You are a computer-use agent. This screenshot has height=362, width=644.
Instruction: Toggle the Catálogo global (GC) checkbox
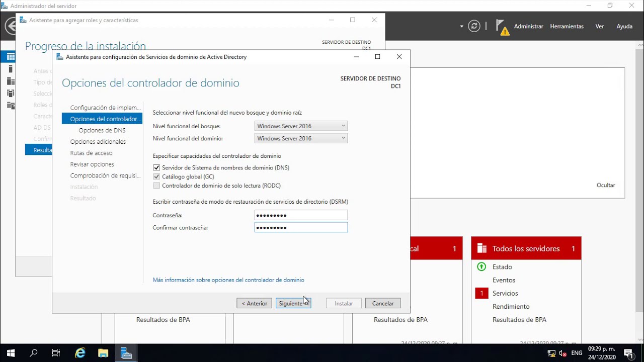(x=156, y=176)
